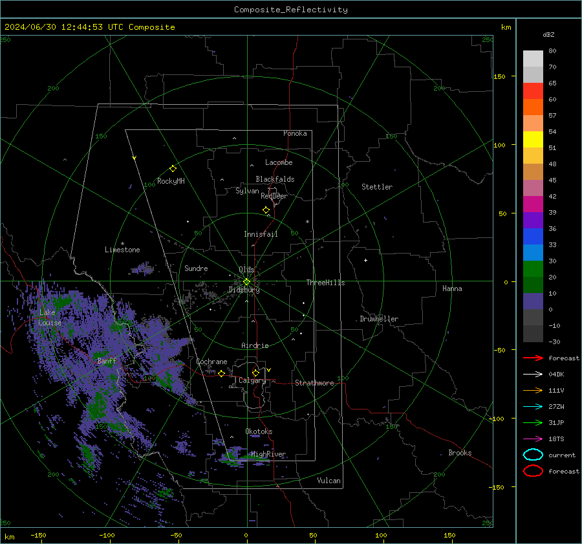The image size is (582, 544).
Task: Click the yellow diamond marker above Calgary
Action: (x=255, y=373)
